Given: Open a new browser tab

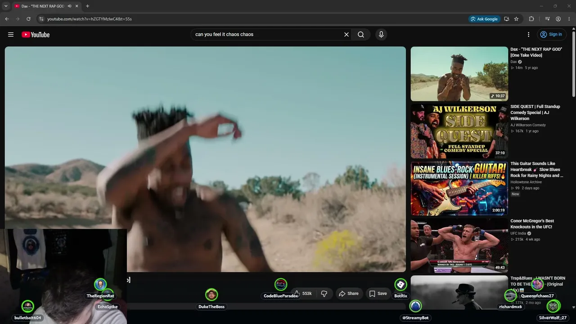Looking at the screenshot, I should pyautogui.click(x=87, y=6).
